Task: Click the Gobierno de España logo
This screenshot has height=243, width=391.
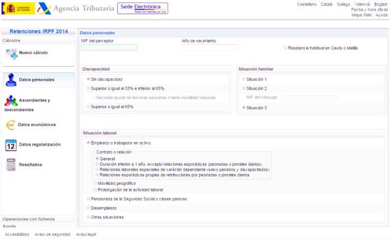Action: (18, 8)
